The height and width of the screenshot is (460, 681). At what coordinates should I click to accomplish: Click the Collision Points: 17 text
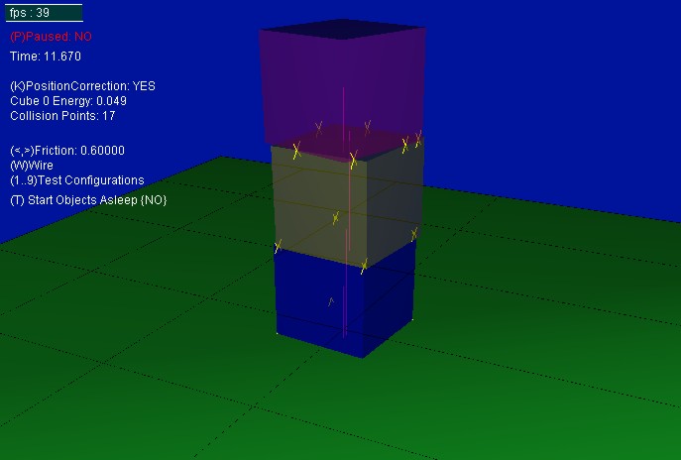[x=62, y=116]
